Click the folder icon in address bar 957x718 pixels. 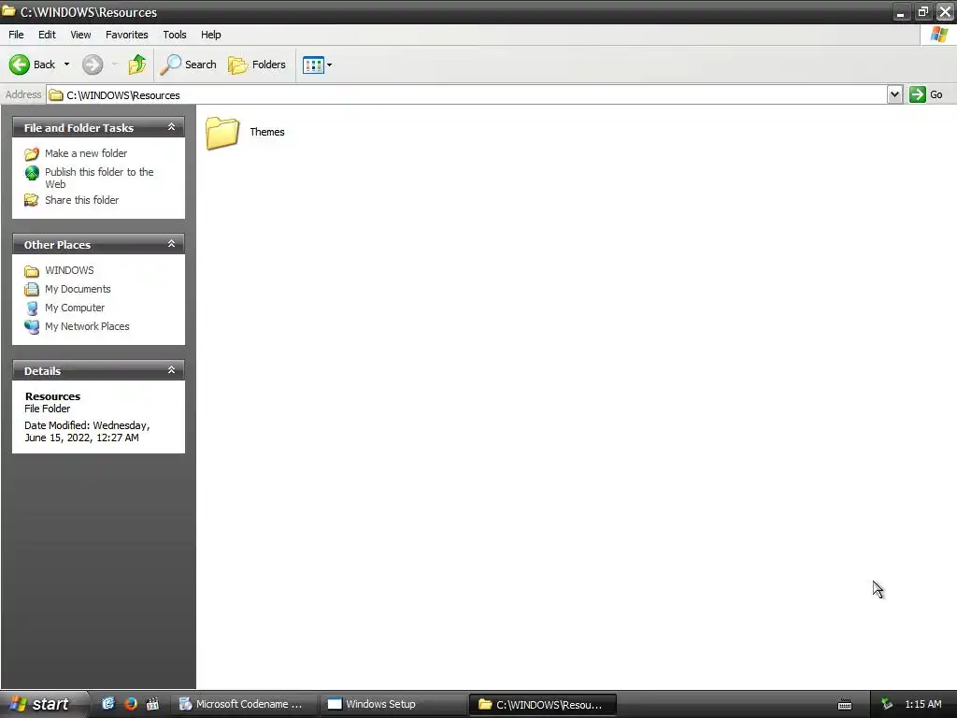click(x=56, y=95)
